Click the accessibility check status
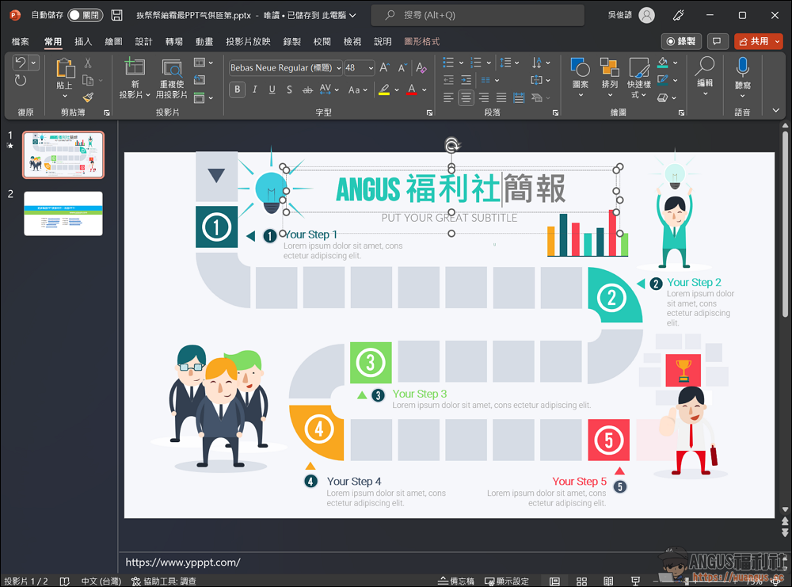The width and height of the screenshot is (792, 587). 164,581
